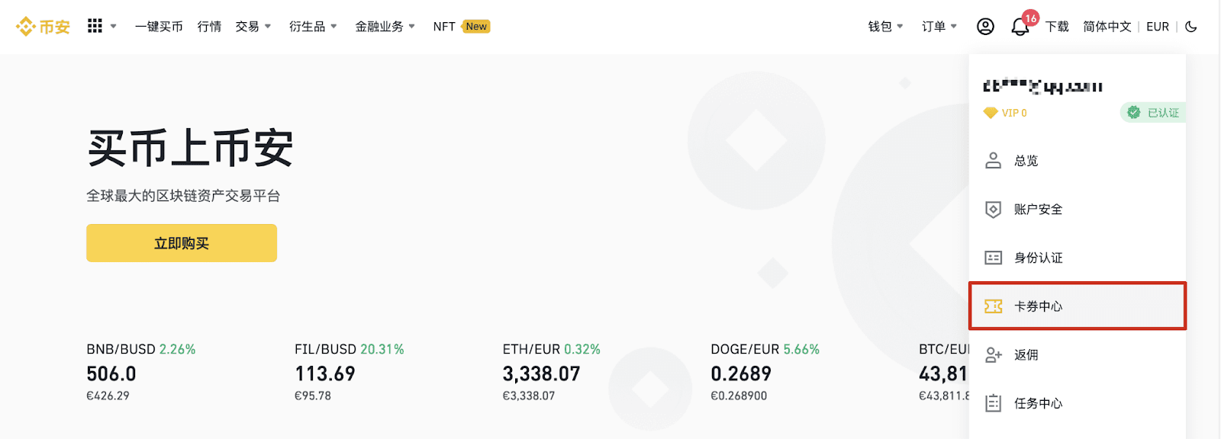This screenshot has width=1221, height=439.
Task: Click the 立即购买 buy now button
Action: 182,243
